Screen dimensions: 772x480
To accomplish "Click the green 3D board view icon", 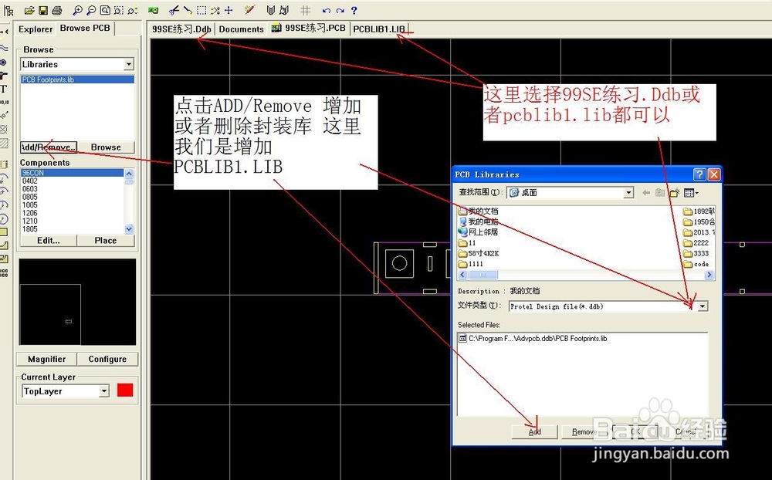I will click(153, 10).
